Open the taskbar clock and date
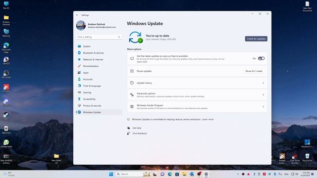The image size is (317, 178). point(305,174)
